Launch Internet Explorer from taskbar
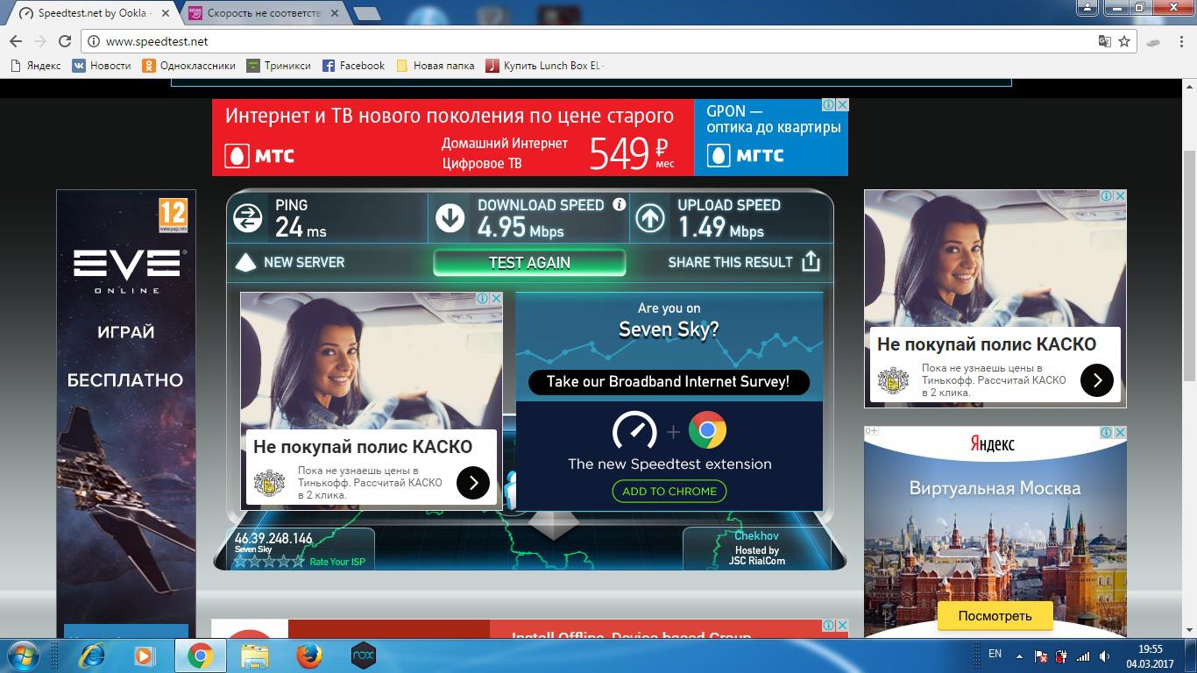This screenshot has width=1197, height=673. [x=92, y=655]
